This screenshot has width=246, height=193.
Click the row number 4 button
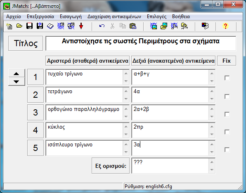[x=35, y=130]
